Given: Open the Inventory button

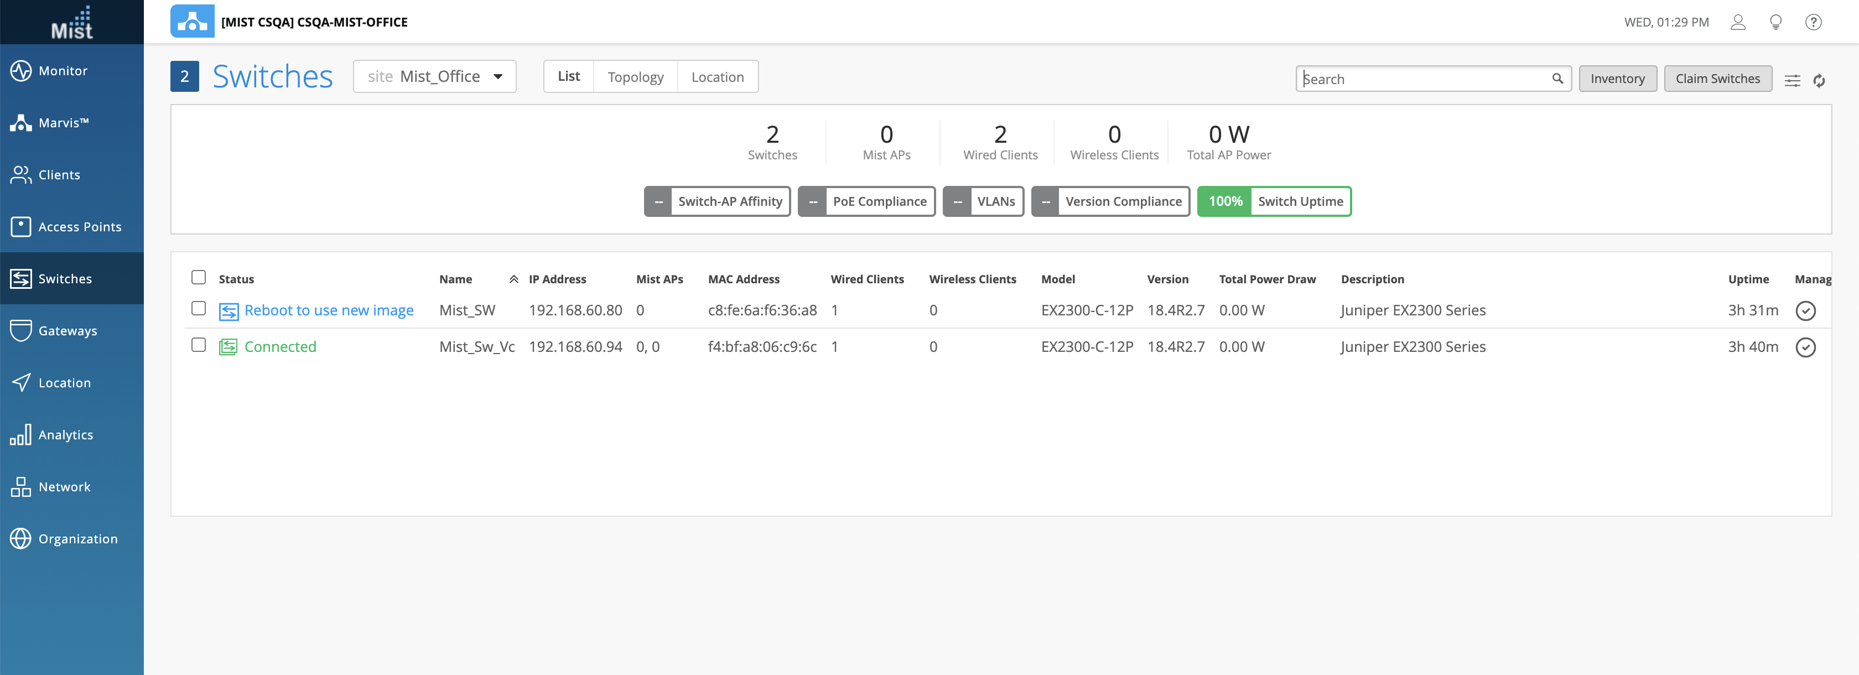Looking at the screenshot, I should pos(1617,79).
